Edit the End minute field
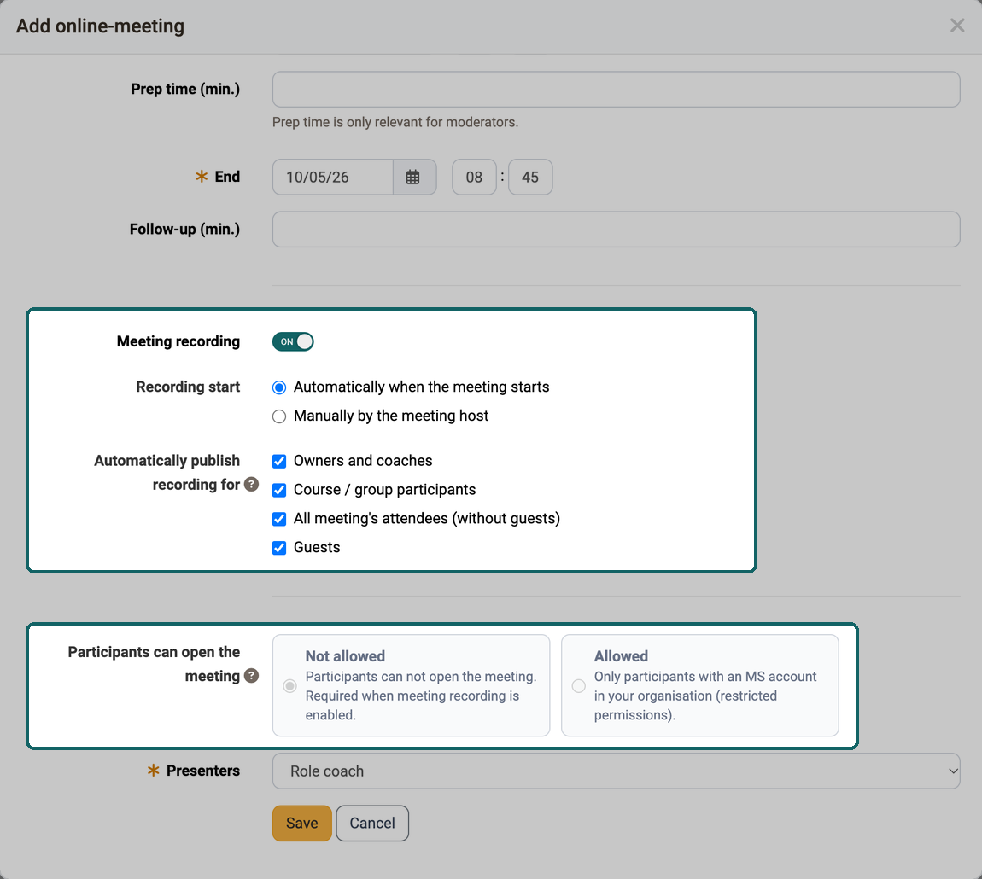Image resolution: width=982 pixels, height=879 pixels. tap(530, 178)
